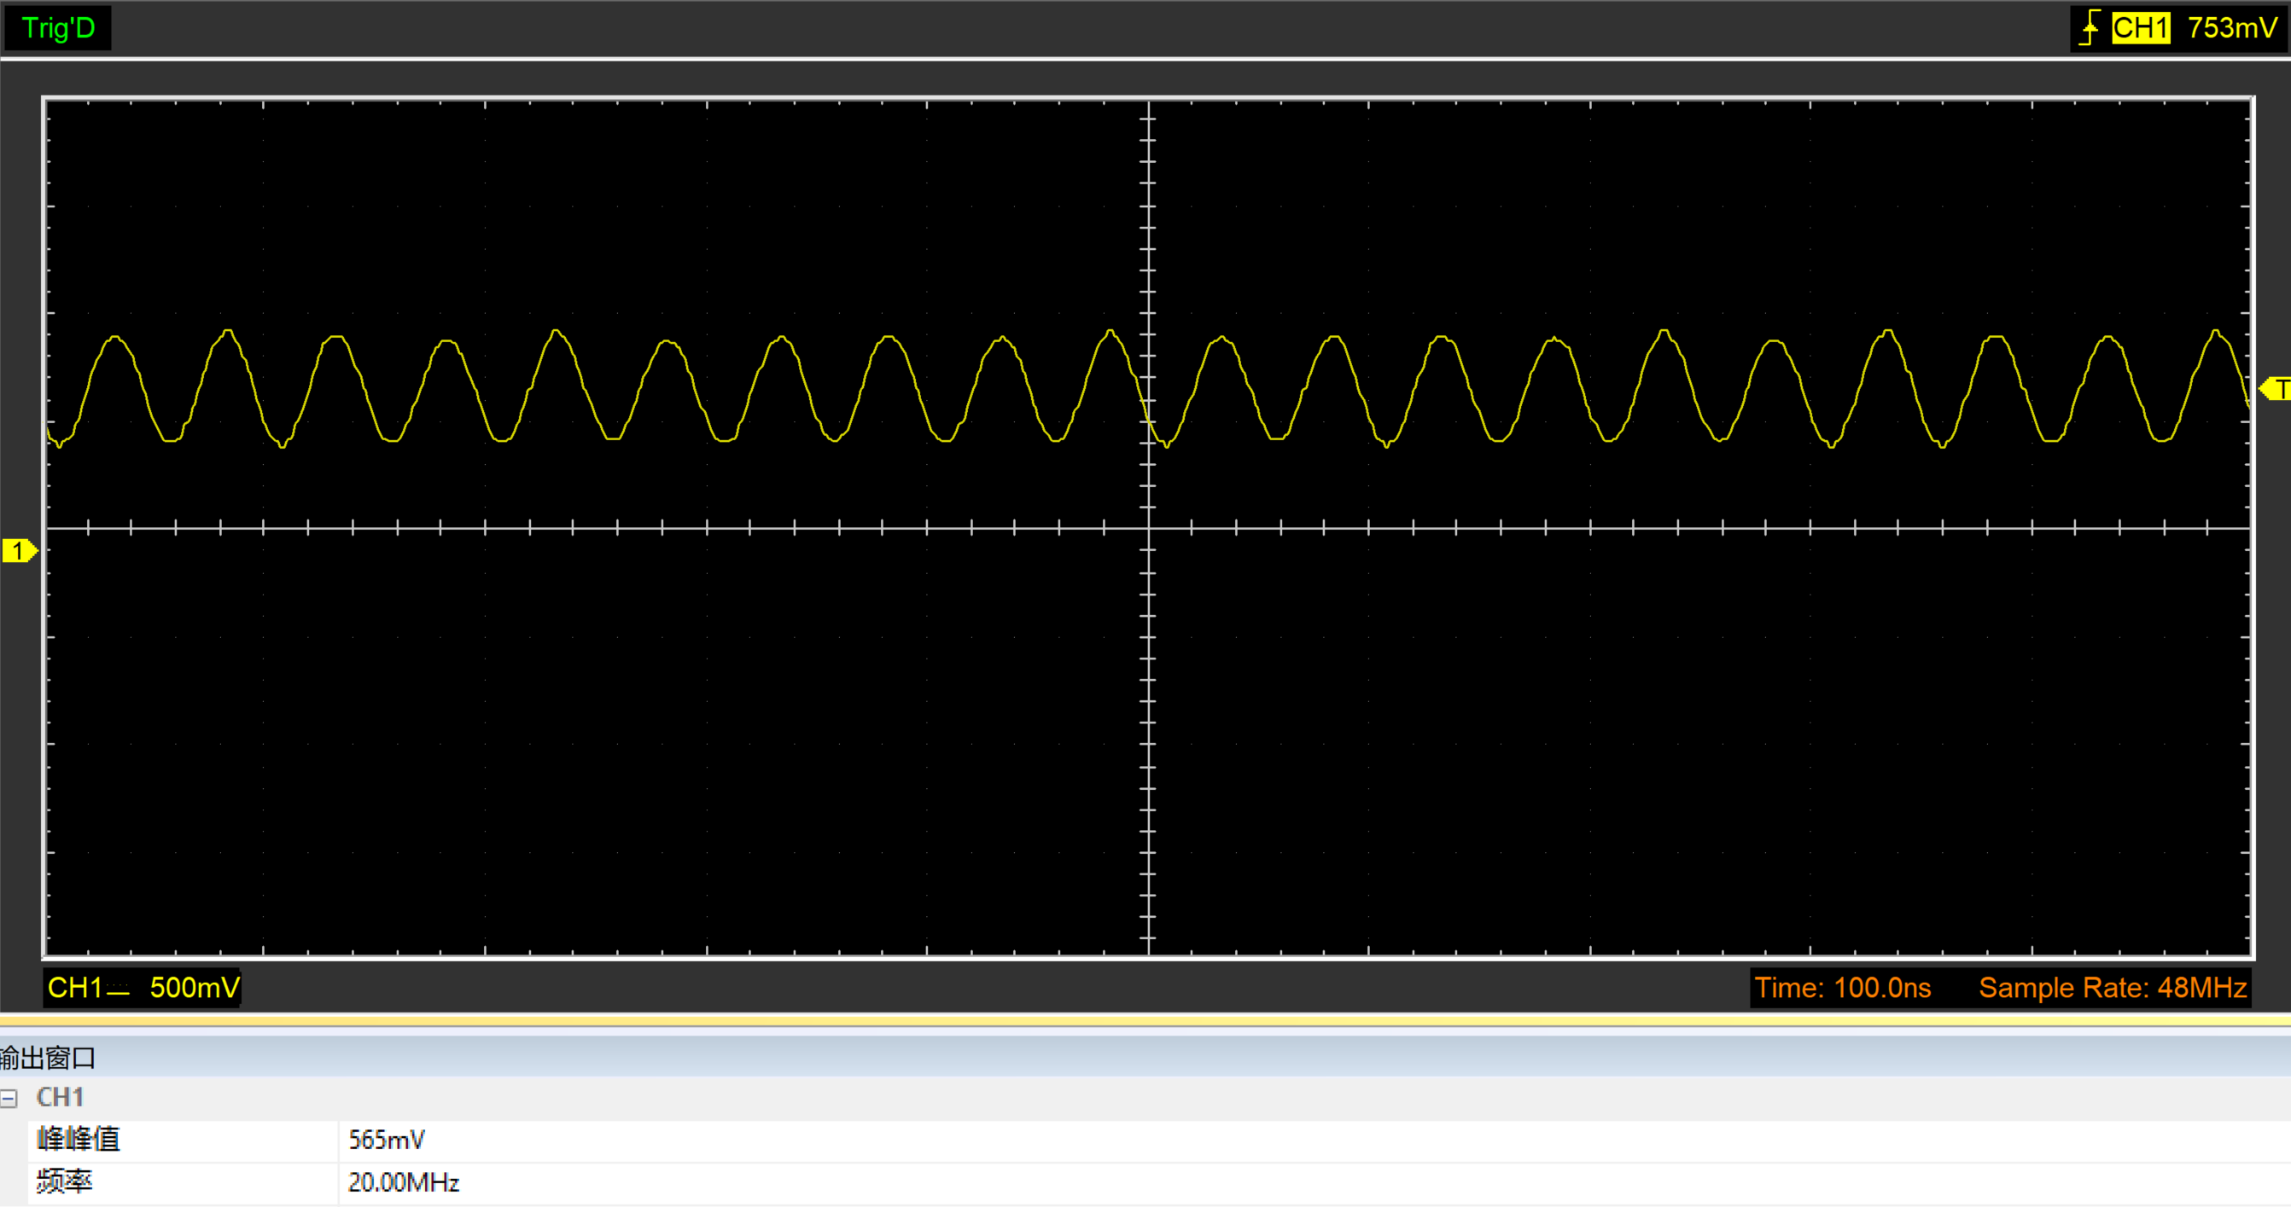Viewport: 2291px width, 1207px height.
Task: Click the Time: 100.0ns timebase readout
Action: 1843,988
